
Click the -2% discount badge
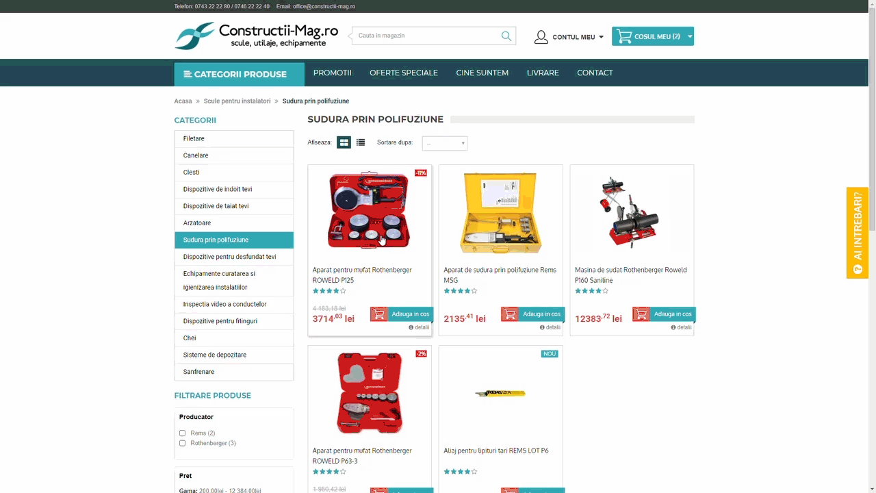(421, 354)
